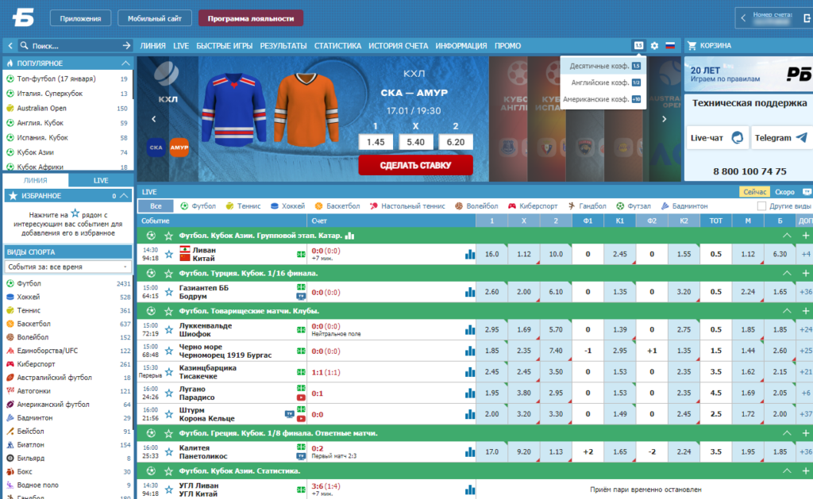Image resolution: width=813 pixels, height=499 pixels.
Task: Add Кубок Азии. Статистика events with plus
Action: [806, 471]
